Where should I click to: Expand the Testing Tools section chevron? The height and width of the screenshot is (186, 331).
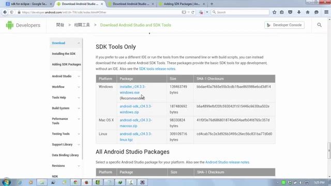click(x=79, y=134)
